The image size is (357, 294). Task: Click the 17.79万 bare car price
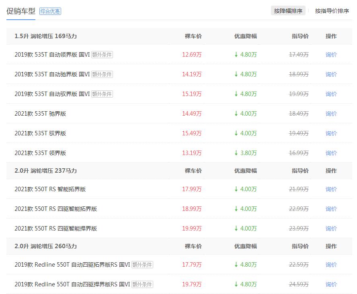click(192, 265)
